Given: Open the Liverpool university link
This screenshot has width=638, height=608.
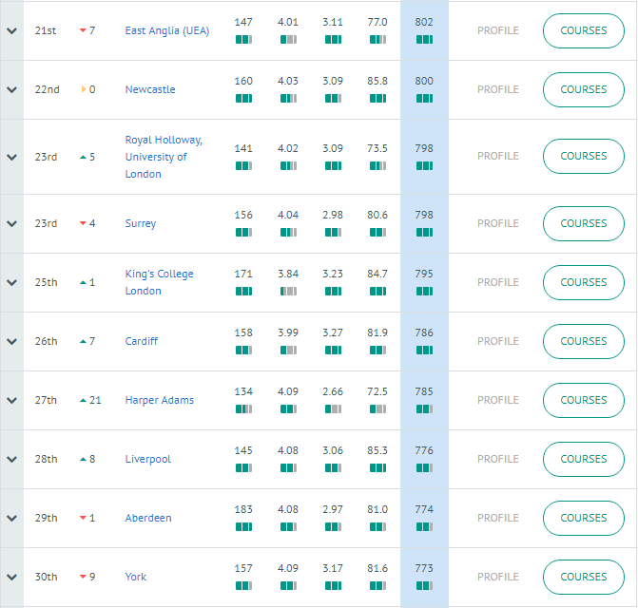Looking at the screenshot, I should coord(147,459).
